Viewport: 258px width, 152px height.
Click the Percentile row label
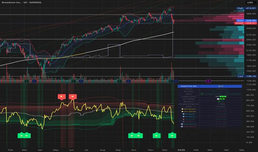coord(189,91)
